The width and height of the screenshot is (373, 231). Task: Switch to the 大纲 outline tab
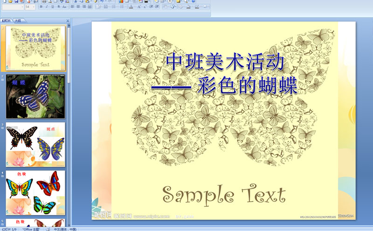[x=18, y=21]
